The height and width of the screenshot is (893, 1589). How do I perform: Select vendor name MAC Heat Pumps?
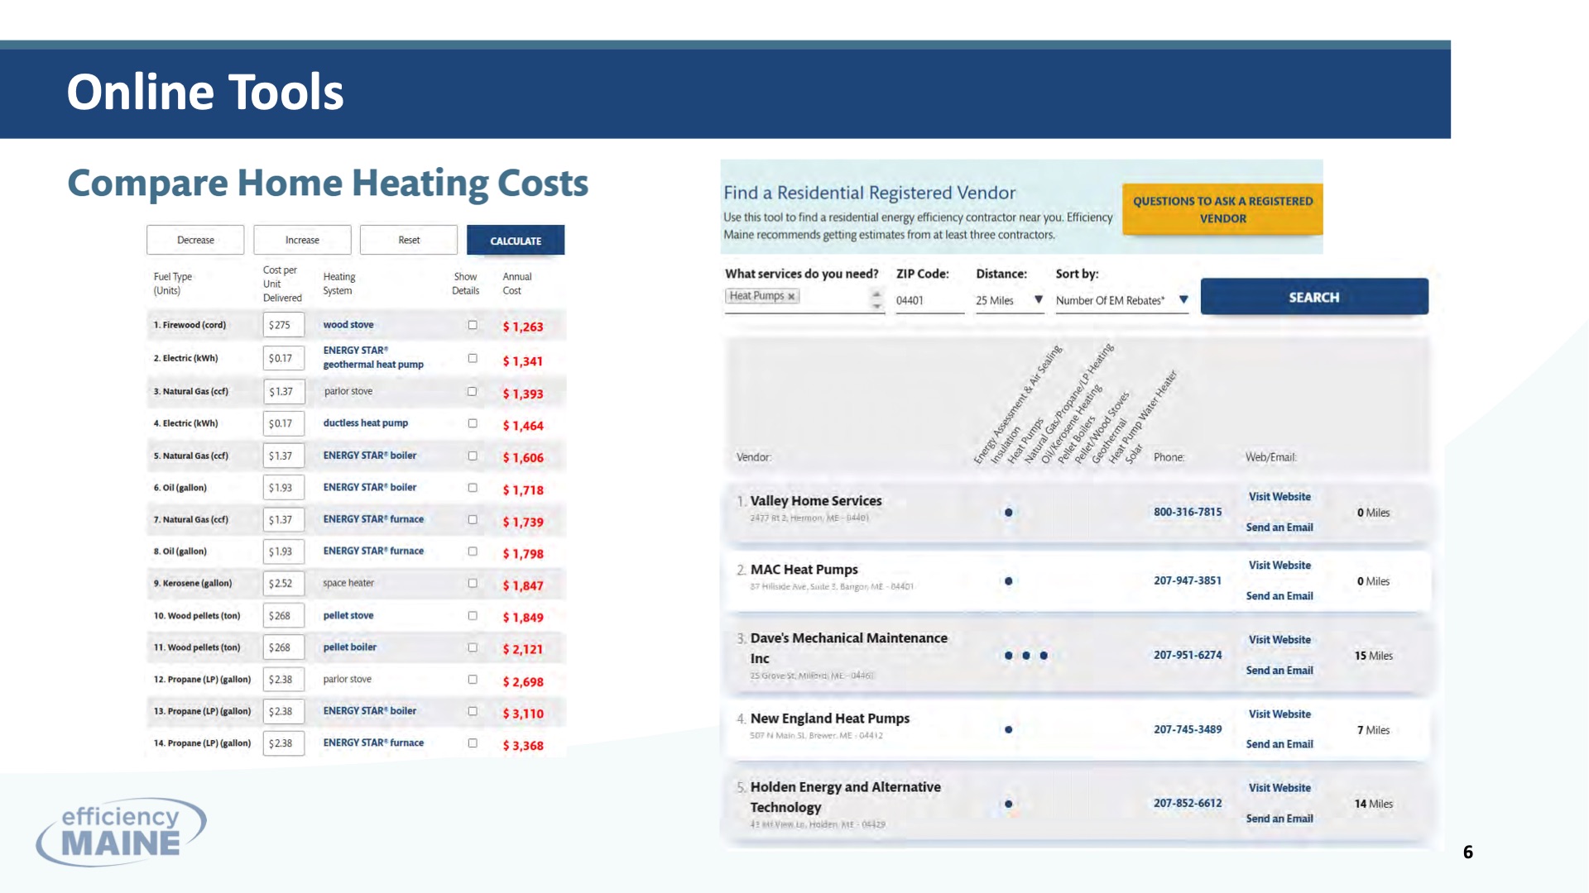(804, 569)
